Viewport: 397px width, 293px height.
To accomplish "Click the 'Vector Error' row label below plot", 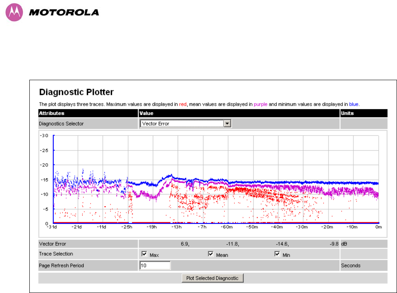I will [53, 244].
